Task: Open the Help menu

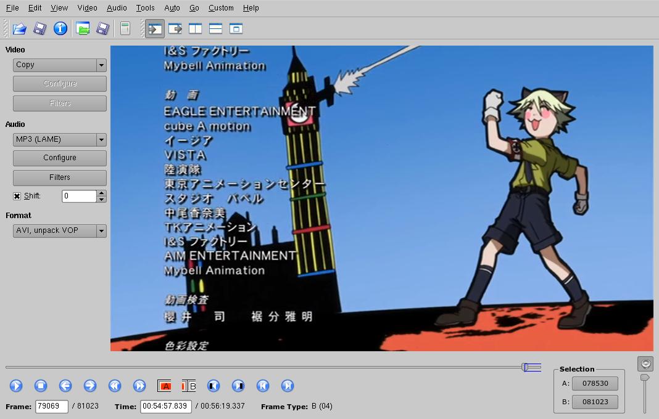Action: (251, 8)
